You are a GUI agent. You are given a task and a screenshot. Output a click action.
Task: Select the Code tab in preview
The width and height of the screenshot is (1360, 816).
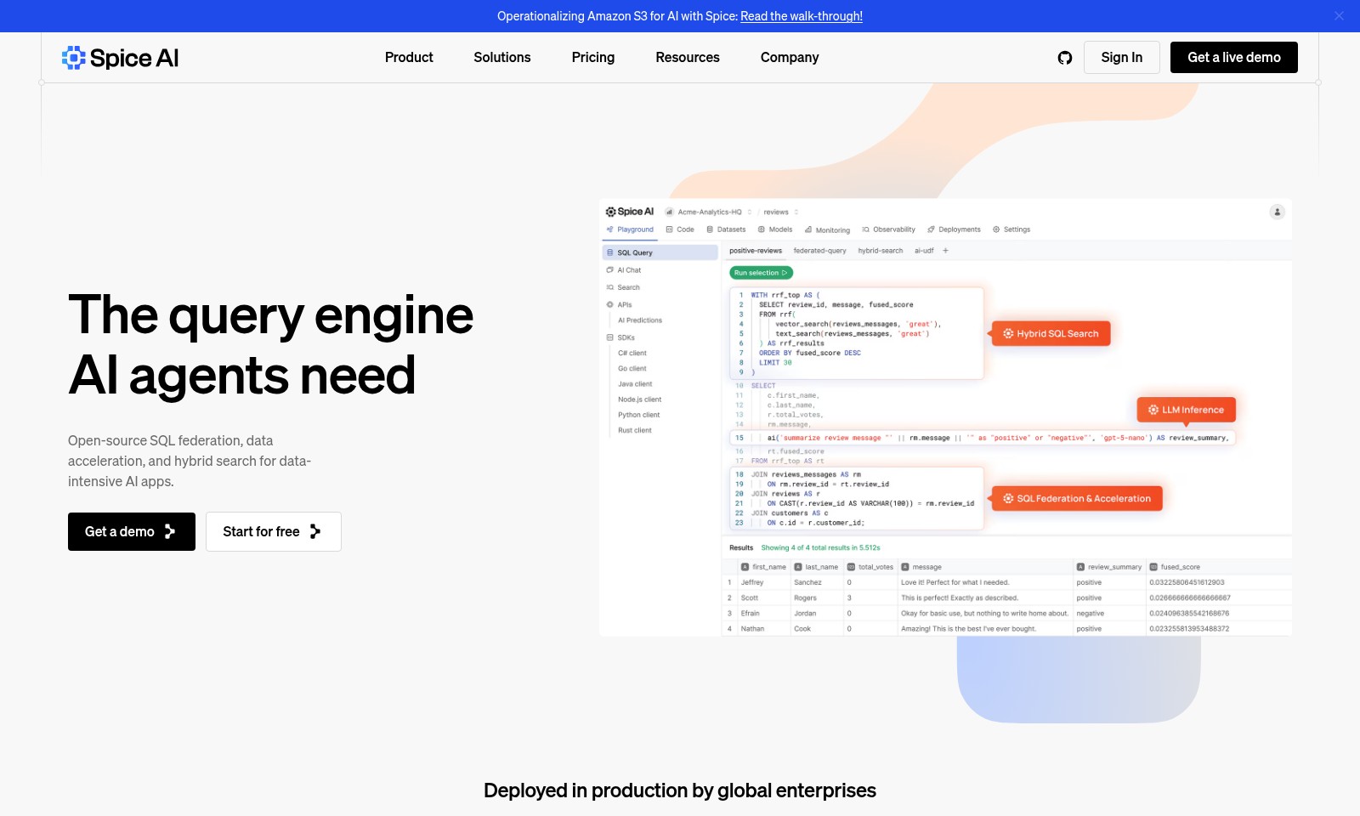(680, 229)
